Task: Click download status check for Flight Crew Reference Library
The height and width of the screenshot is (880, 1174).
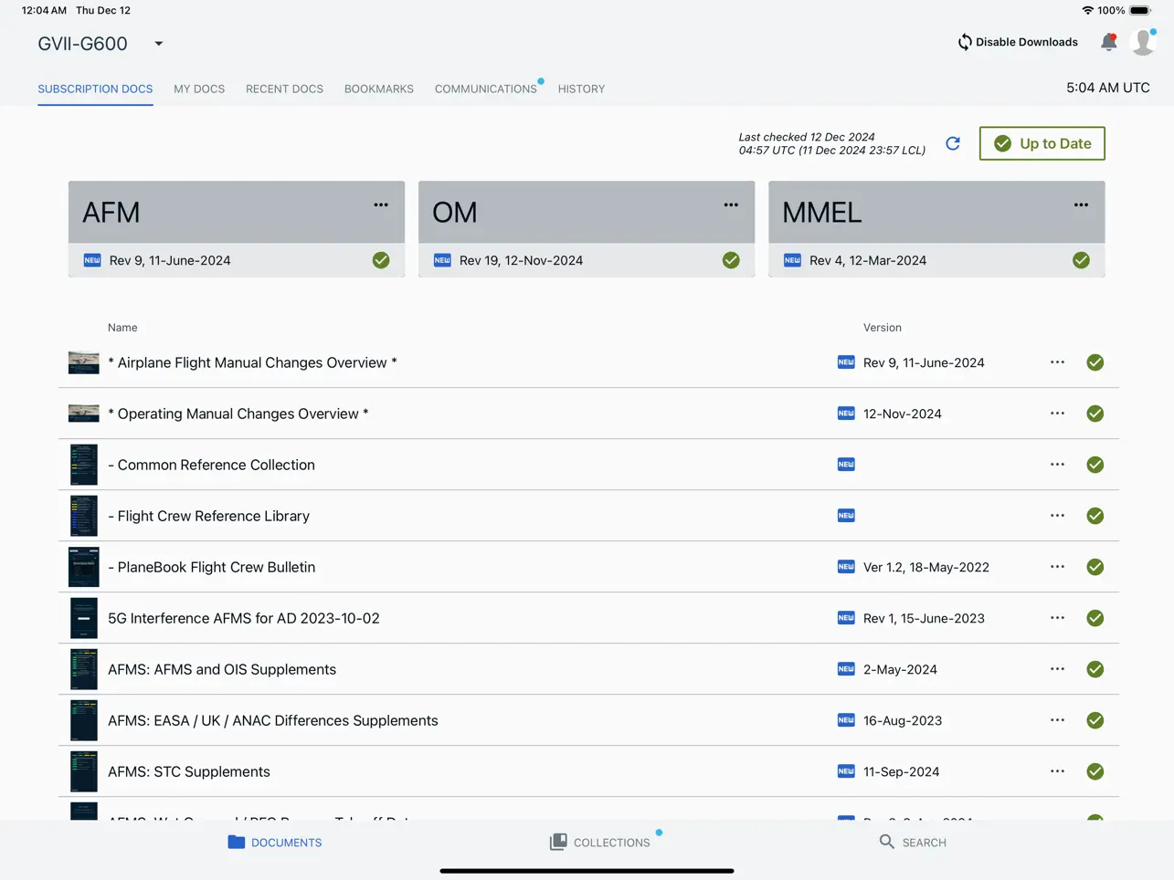Action: [x=1095, y=516]
